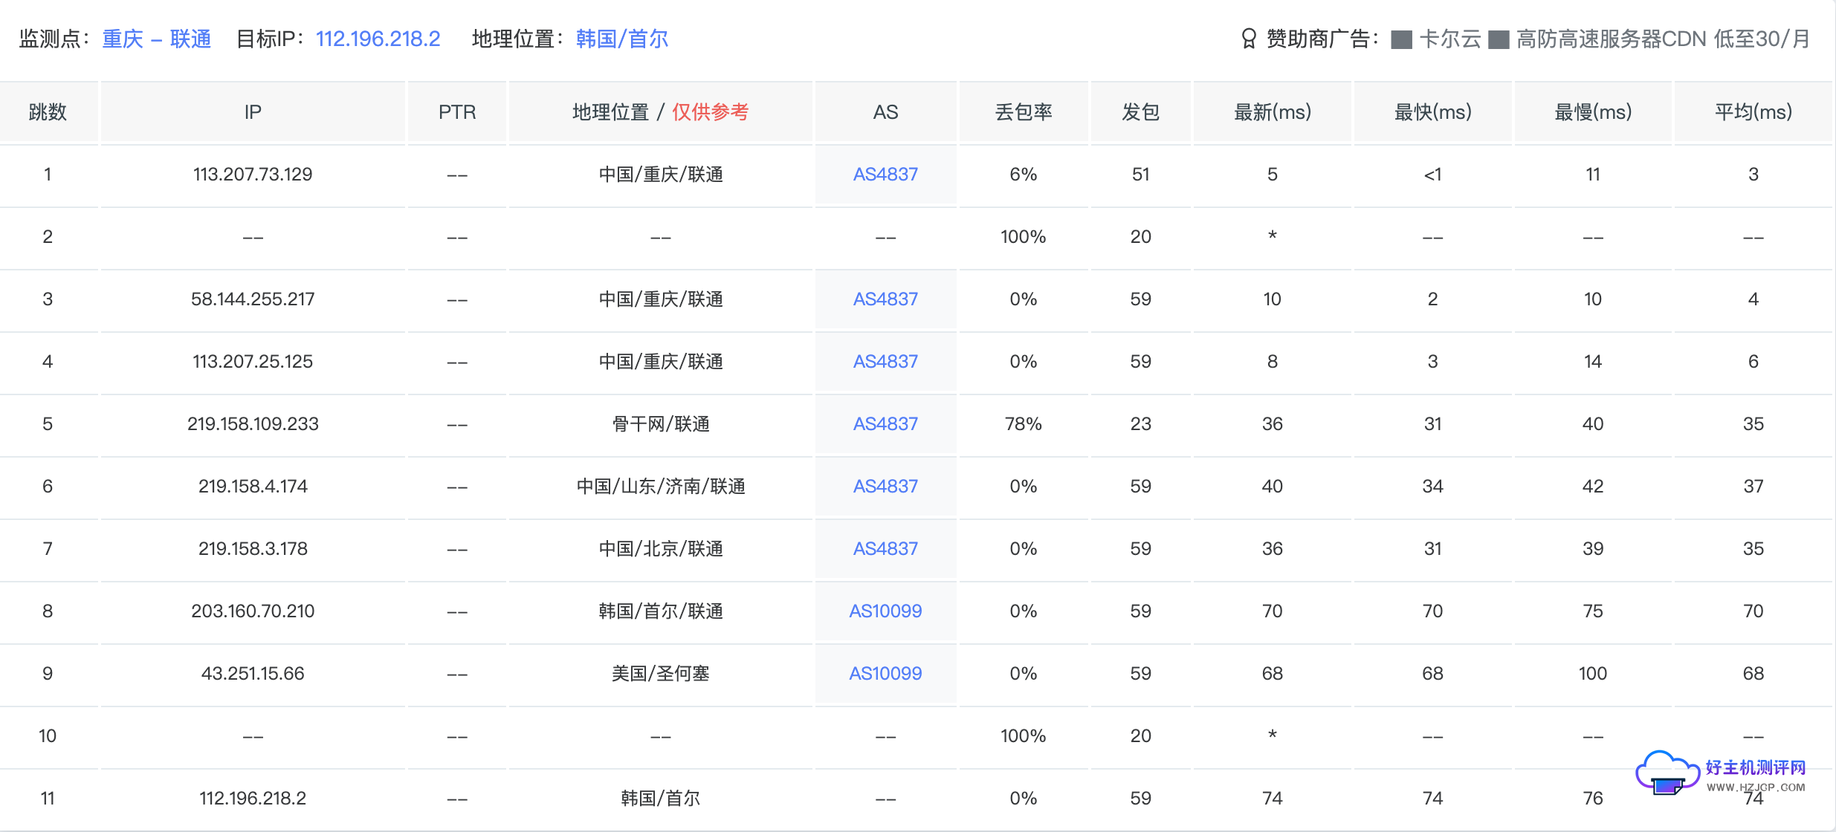
Task: Open AS10099 link for 203.160.70.210
Action: pyautogui.click(x=885, y=611)
